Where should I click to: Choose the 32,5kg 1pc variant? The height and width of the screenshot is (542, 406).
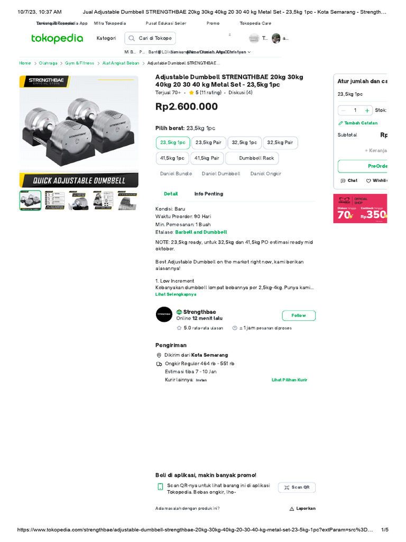click(244, 142)
